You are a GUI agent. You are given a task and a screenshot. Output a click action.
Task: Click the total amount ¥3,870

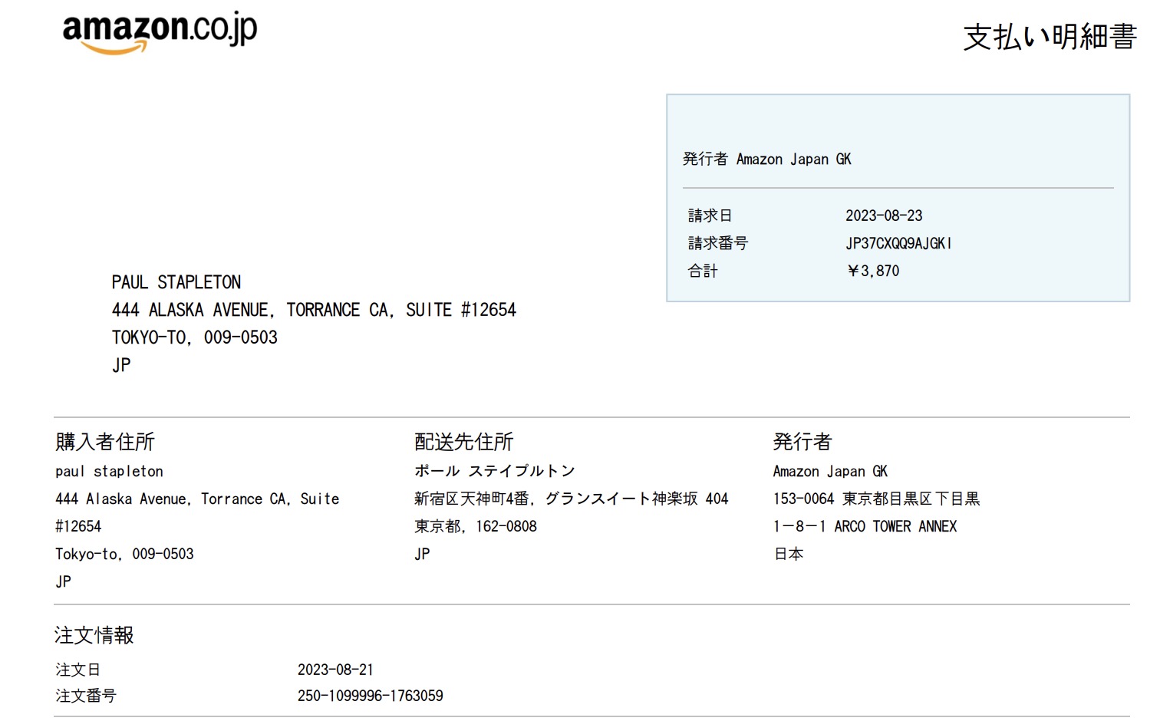click(x=873, y=271)
